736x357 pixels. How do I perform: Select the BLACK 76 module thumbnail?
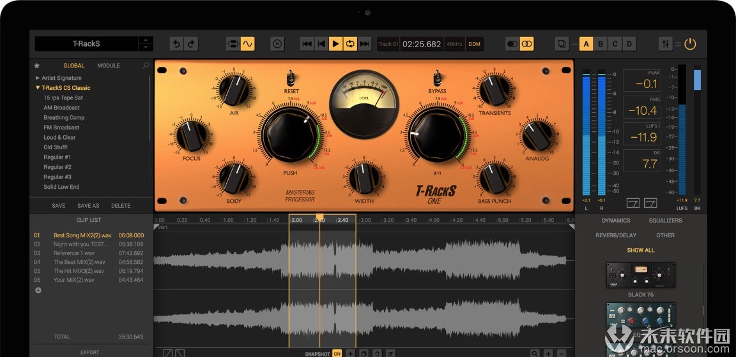[640, 275]
